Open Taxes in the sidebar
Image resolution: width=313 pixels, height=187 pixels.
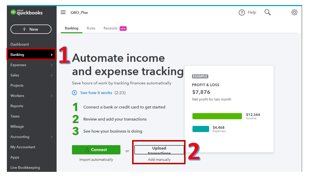[x=15, y=116]
